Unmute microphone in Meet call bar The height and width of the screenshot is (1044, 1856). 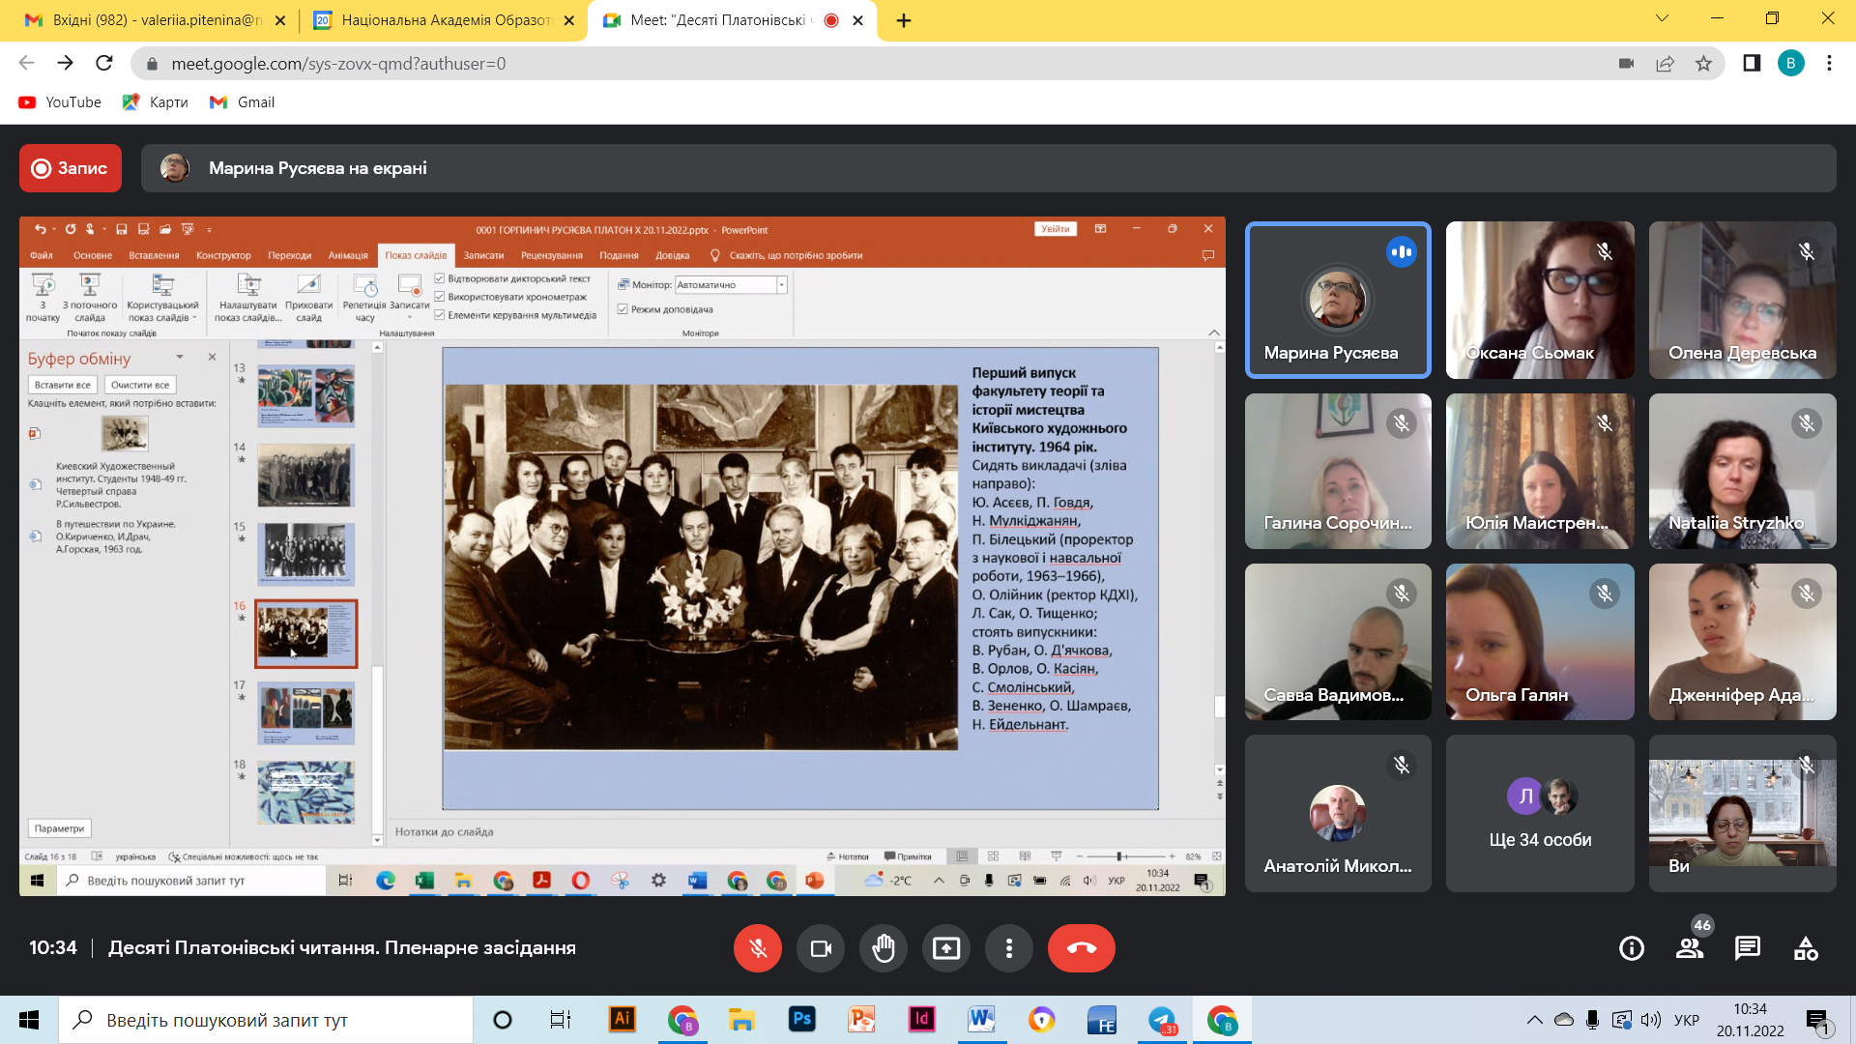click(758, 948)
